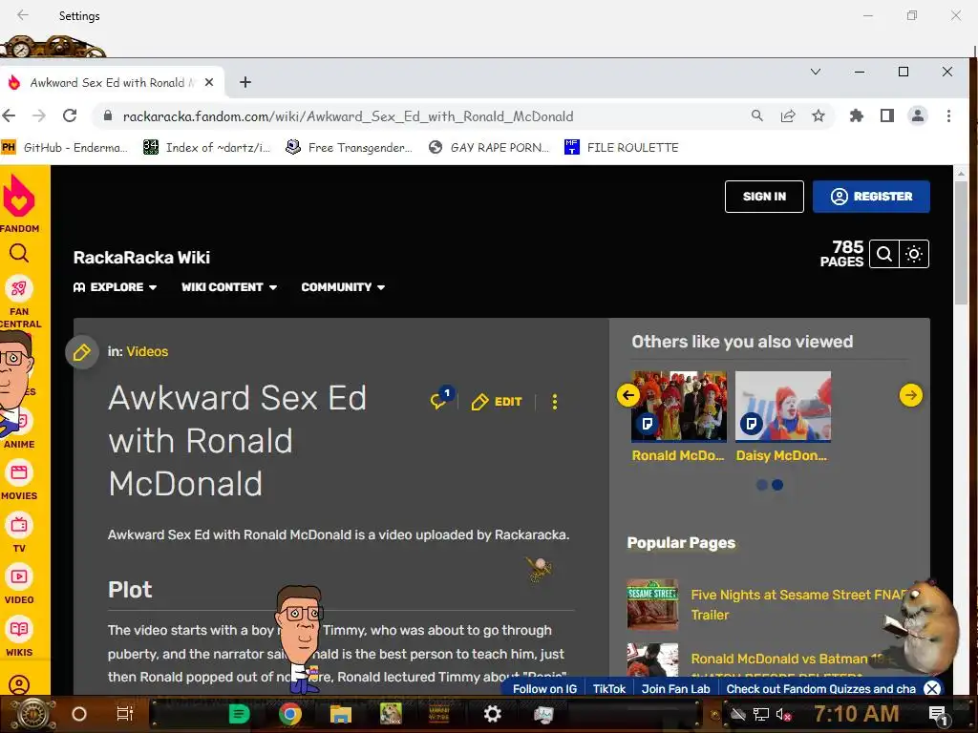Open the Check out Fandom Quizzes link
Viewport: 978px width, 733px height.
pos(820,689)
